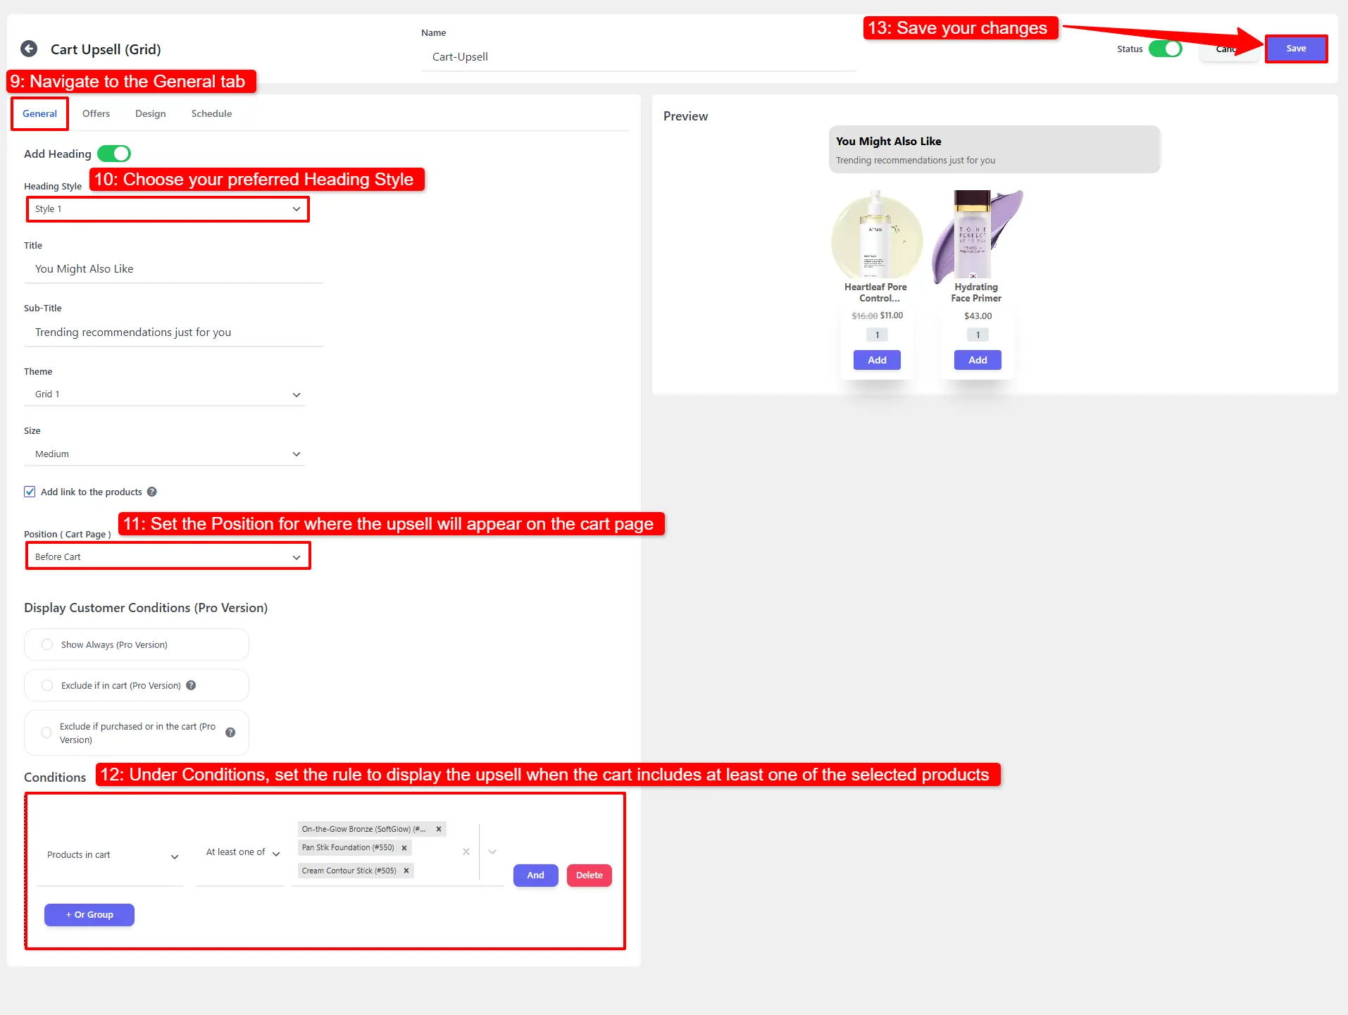Image resolution: width=1348 pixels, height=1015 pixels.
Task: Click the Sub-Title input field
Action: pos(173,332)
